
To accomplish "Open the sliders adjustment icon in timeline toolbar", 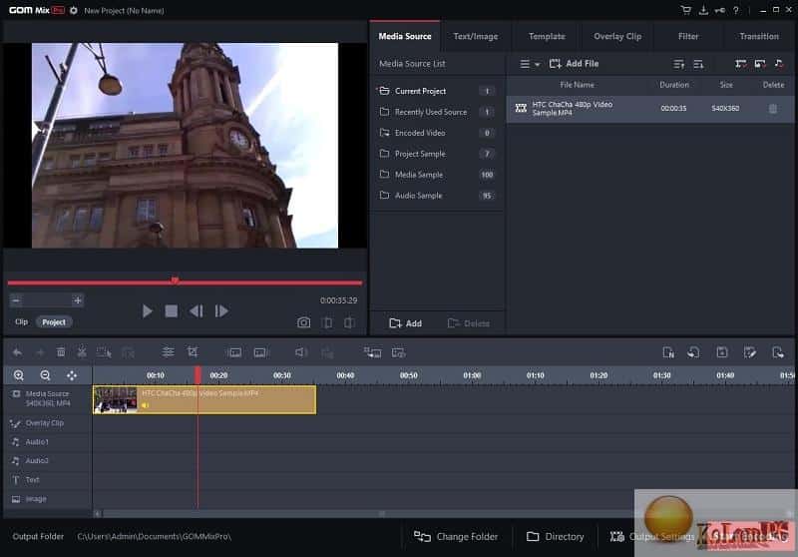I will click(x=168, y=351).
